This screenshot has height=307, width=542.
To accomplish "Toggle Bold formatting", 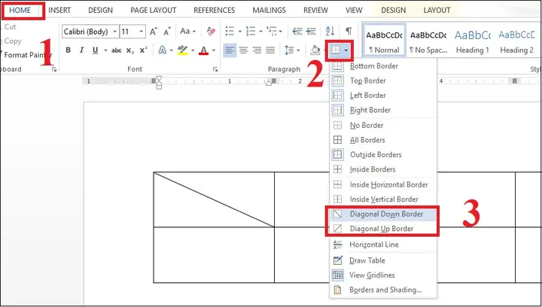I will pyautogui.click(x=68, y=50).
